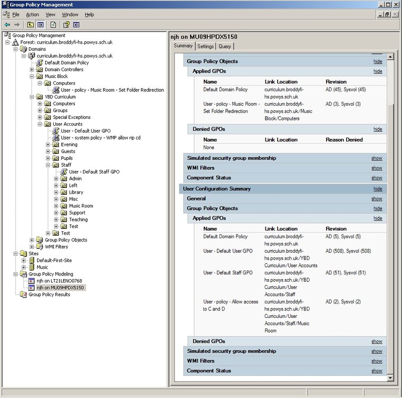Click the Group Policy Results folder icon
The image size is (402, 398).
click(x=23, y=295)
